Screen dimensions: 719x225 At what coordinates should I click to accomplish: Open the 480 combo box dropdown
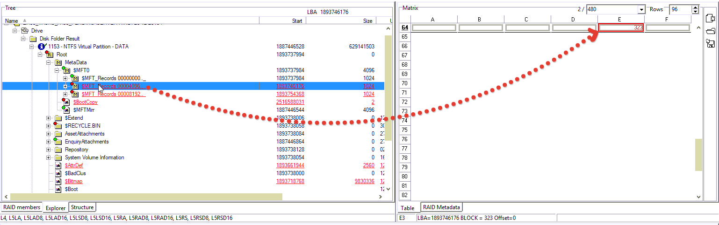click(x=641, y=9)
